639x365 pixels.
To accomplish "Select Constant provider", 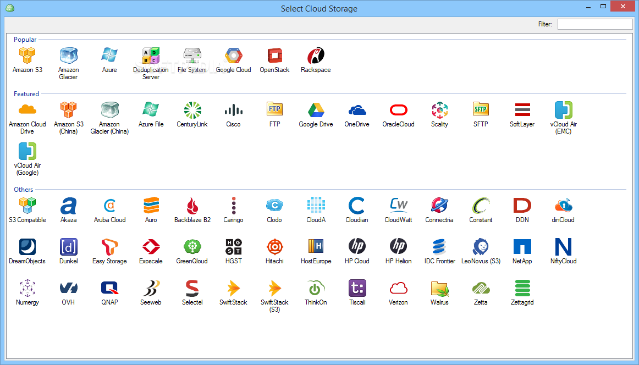I will tap(481, 206).
